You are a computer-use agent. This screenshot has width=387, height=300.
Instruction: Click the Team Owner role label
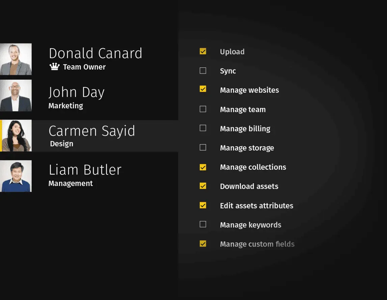[84, 67]
